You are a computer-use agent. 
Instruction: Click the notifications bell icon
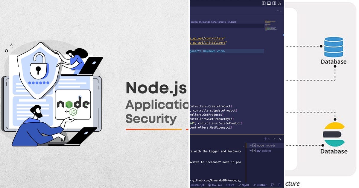point(279,185)
